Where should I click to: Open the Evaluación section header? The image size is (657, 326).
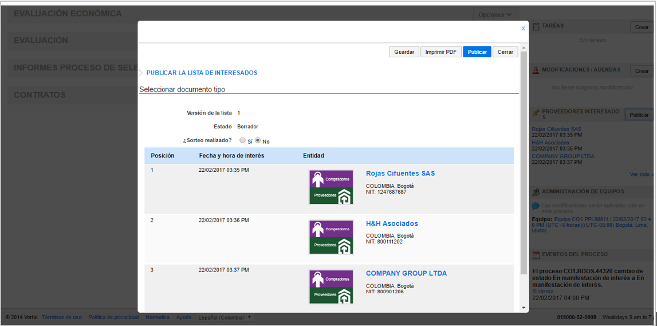(x=41, y=41)
